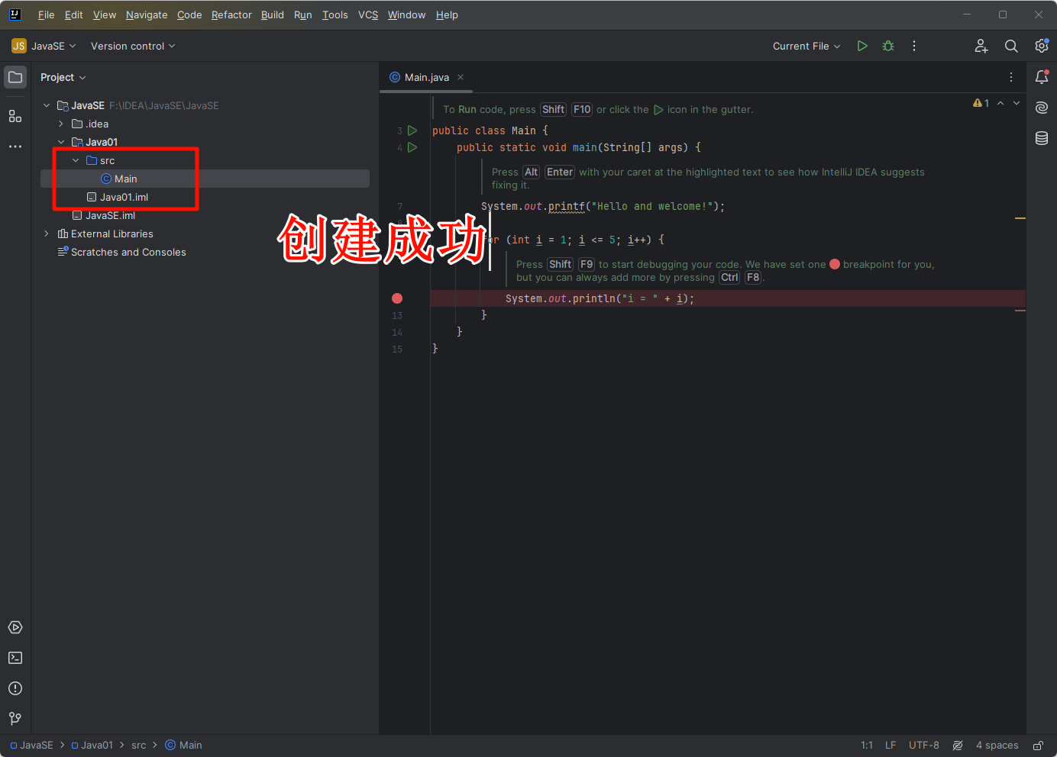Screen dimensions: 1057x757
Task: Debug the current file with the bug icon
Action: 888,46
